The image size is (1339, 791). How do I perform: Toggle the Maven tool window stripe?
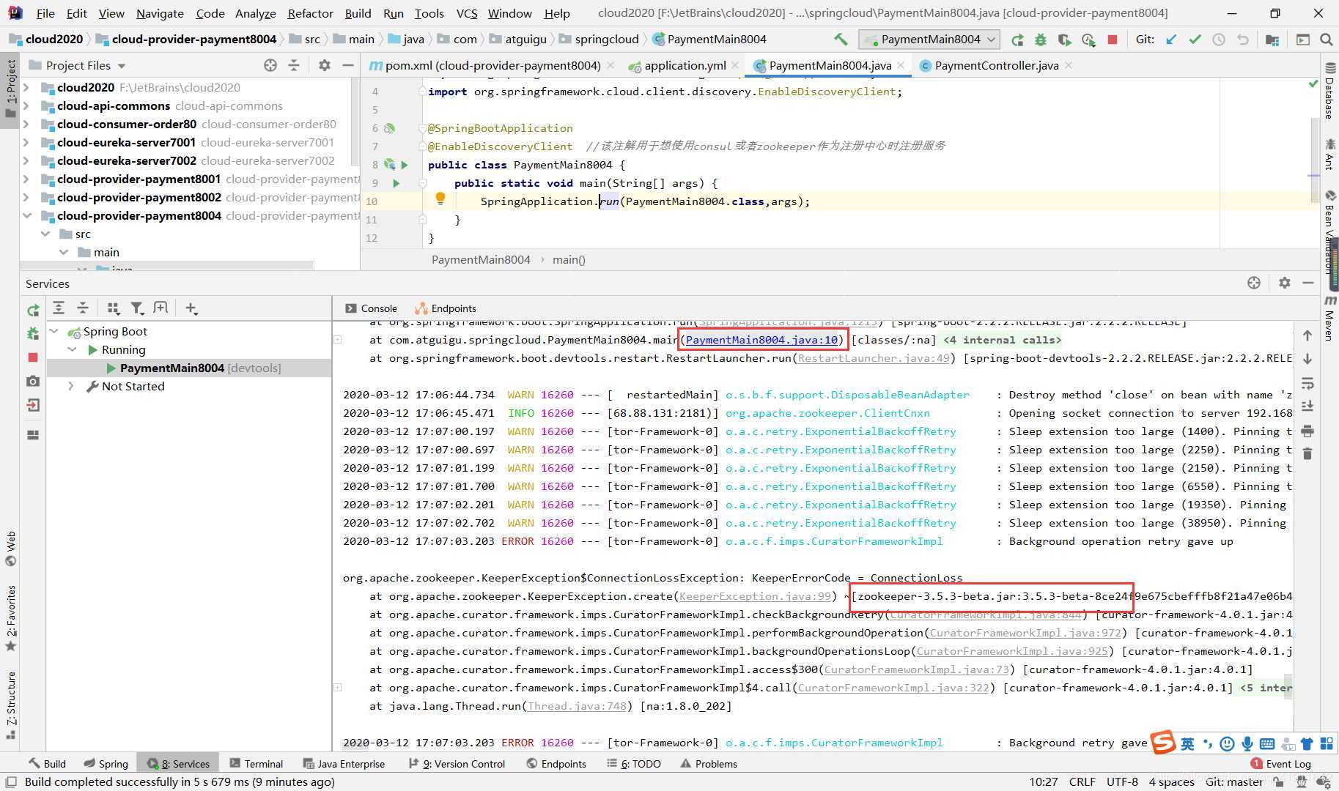pyautogui.click(x=1329, y=319)
